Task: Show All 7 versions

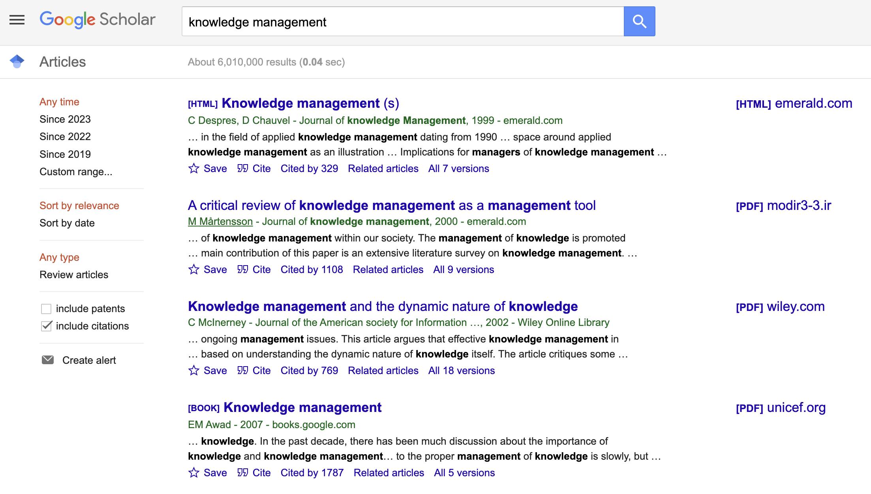Action: click(459, 168)
